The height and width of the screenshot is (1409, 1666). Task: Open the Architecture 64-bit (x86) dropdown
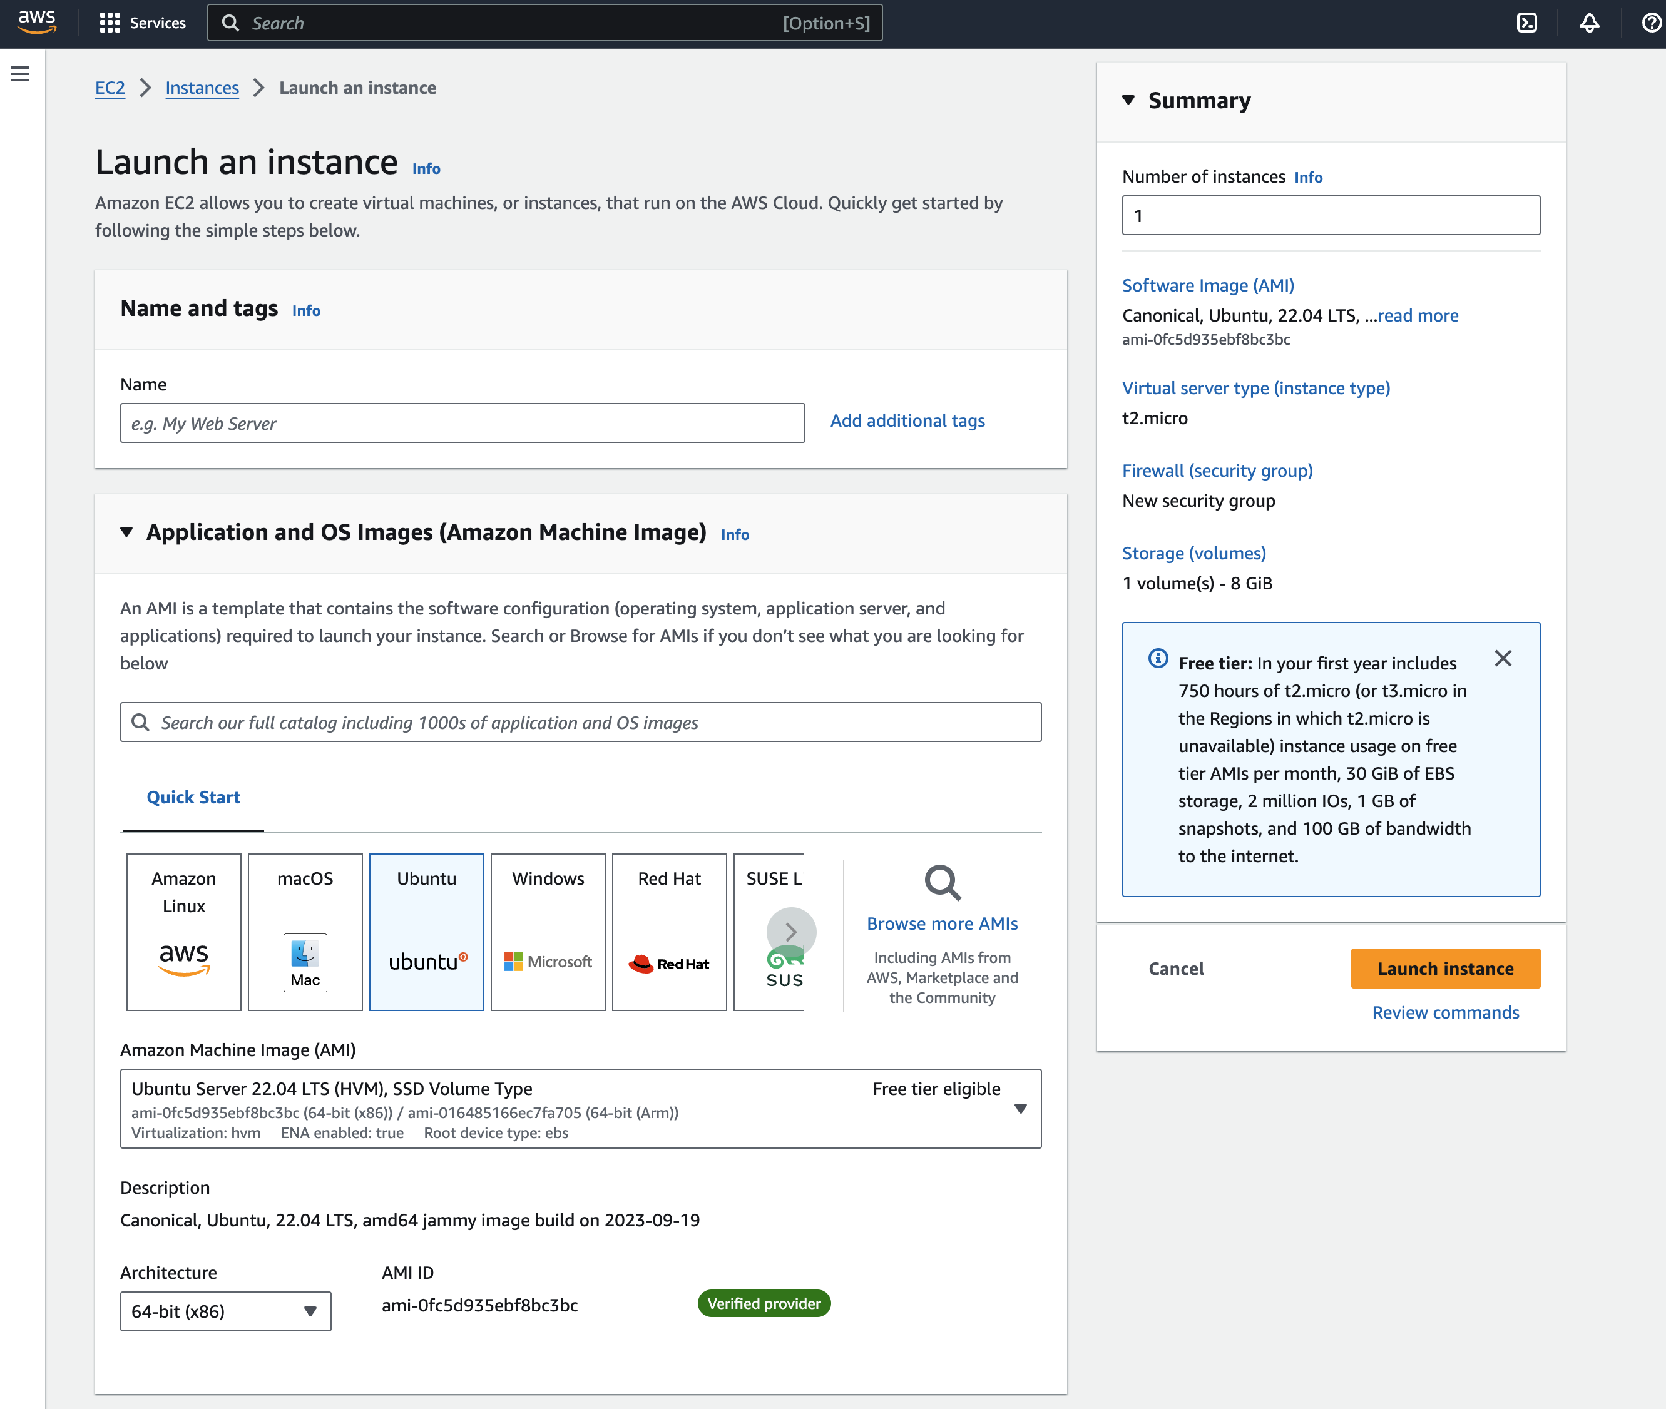pos(225,1311)
